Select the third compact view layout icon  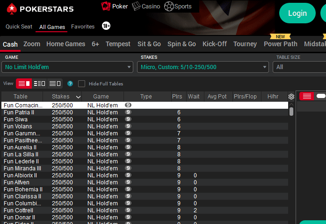click(x=55, y=84)
